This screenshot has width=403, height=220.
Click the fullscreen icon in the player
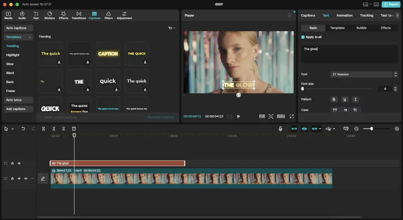pyautogui.click(x=292, y=116)
